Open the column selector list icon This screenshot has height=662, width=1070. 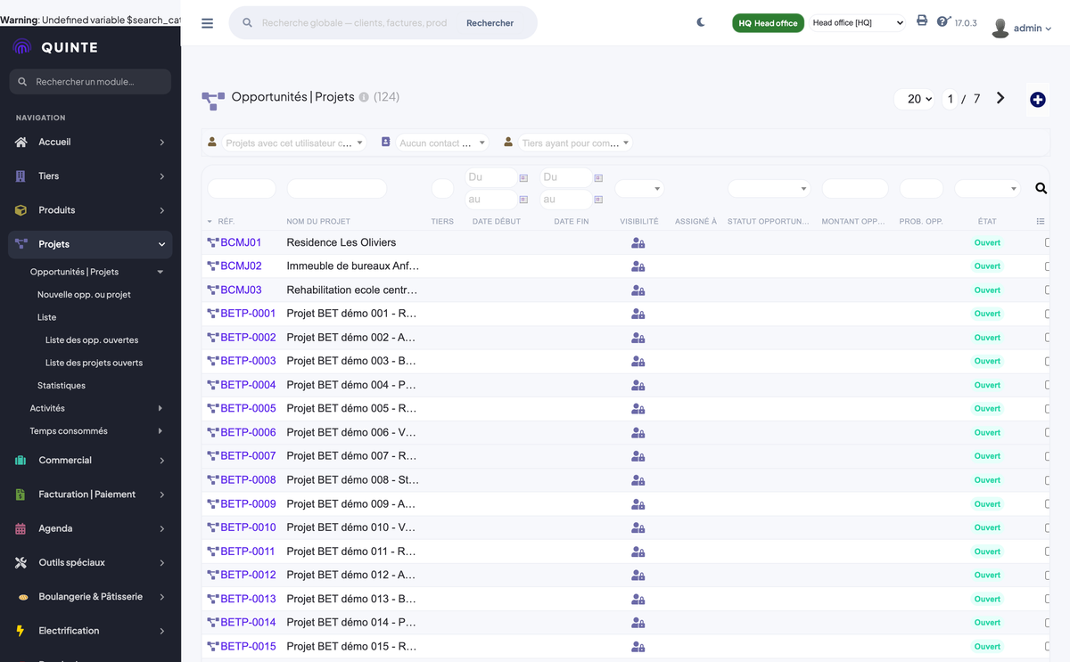point(1041,221)
